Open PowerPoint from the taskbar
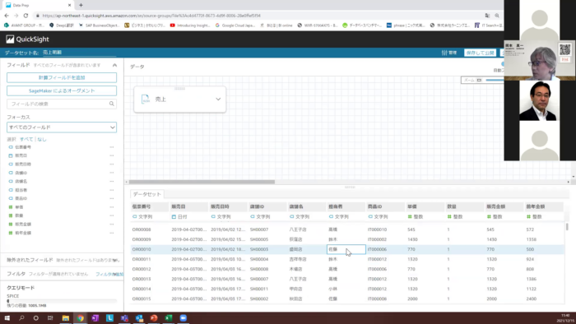The width and height of the screenshot is (576, 324). (154, 317)
